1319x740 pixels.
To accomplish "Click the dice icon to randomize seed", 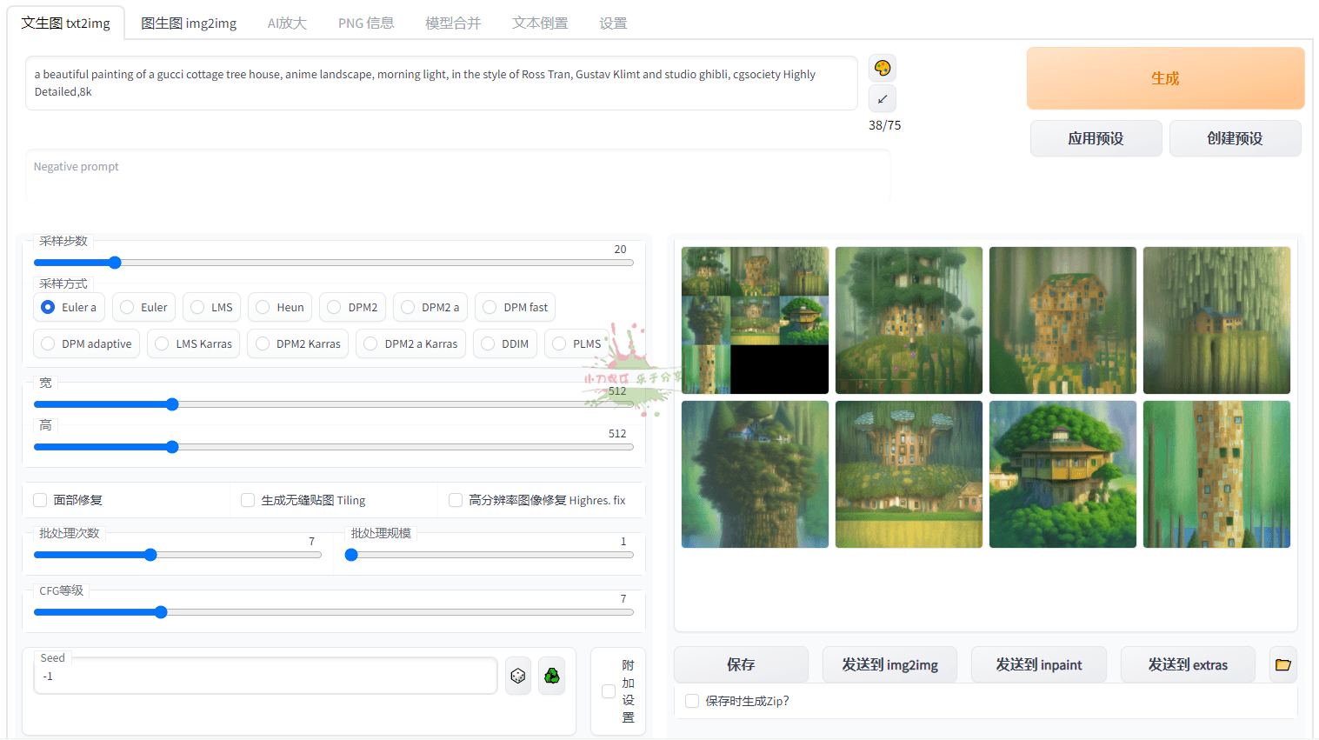I will click(x=518, y=676).
